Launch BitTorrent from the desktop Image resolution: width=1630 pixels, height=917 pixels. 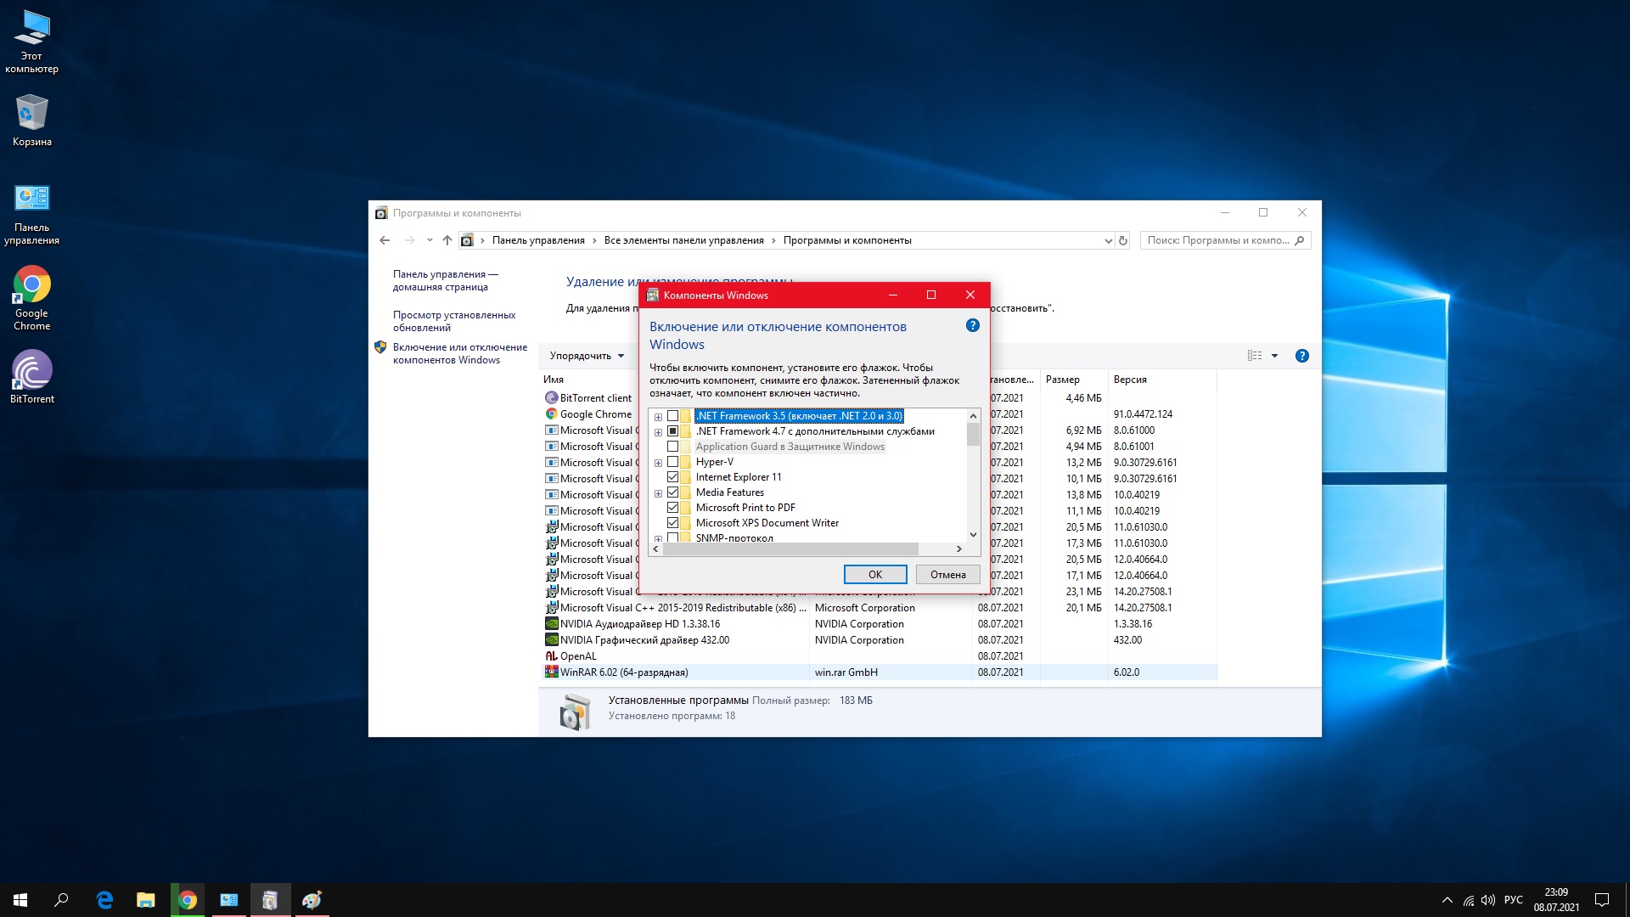(31, 377)
